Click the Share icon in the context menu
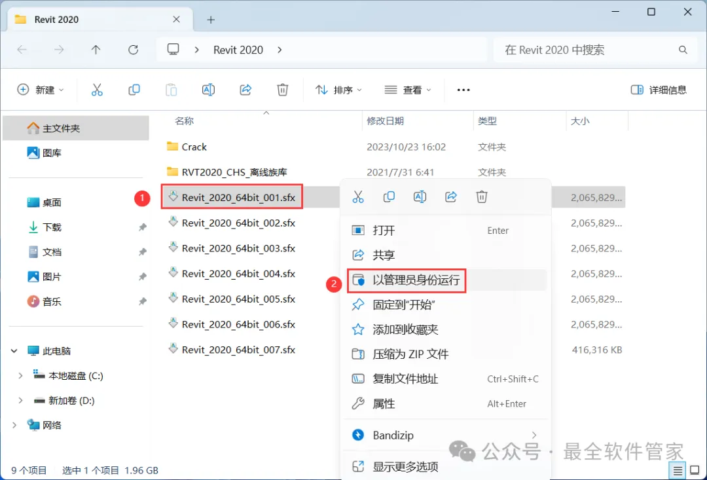The height and width of the screenshot is (480, 707). point(451,196)
